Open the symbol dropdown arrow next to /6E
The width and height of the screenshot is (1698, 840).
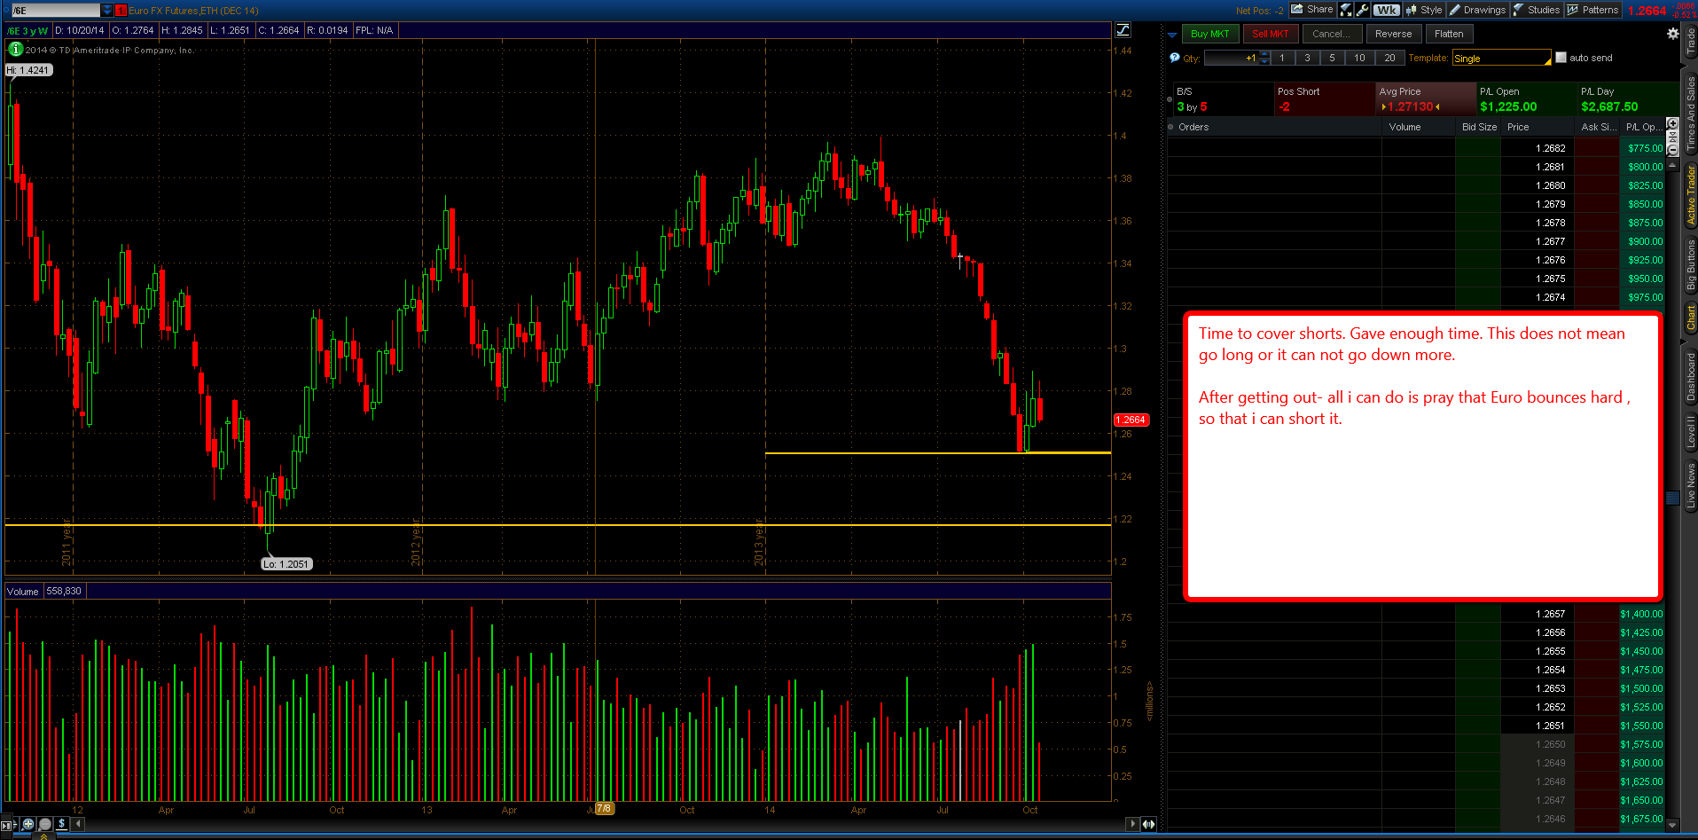tap(107, 10)
